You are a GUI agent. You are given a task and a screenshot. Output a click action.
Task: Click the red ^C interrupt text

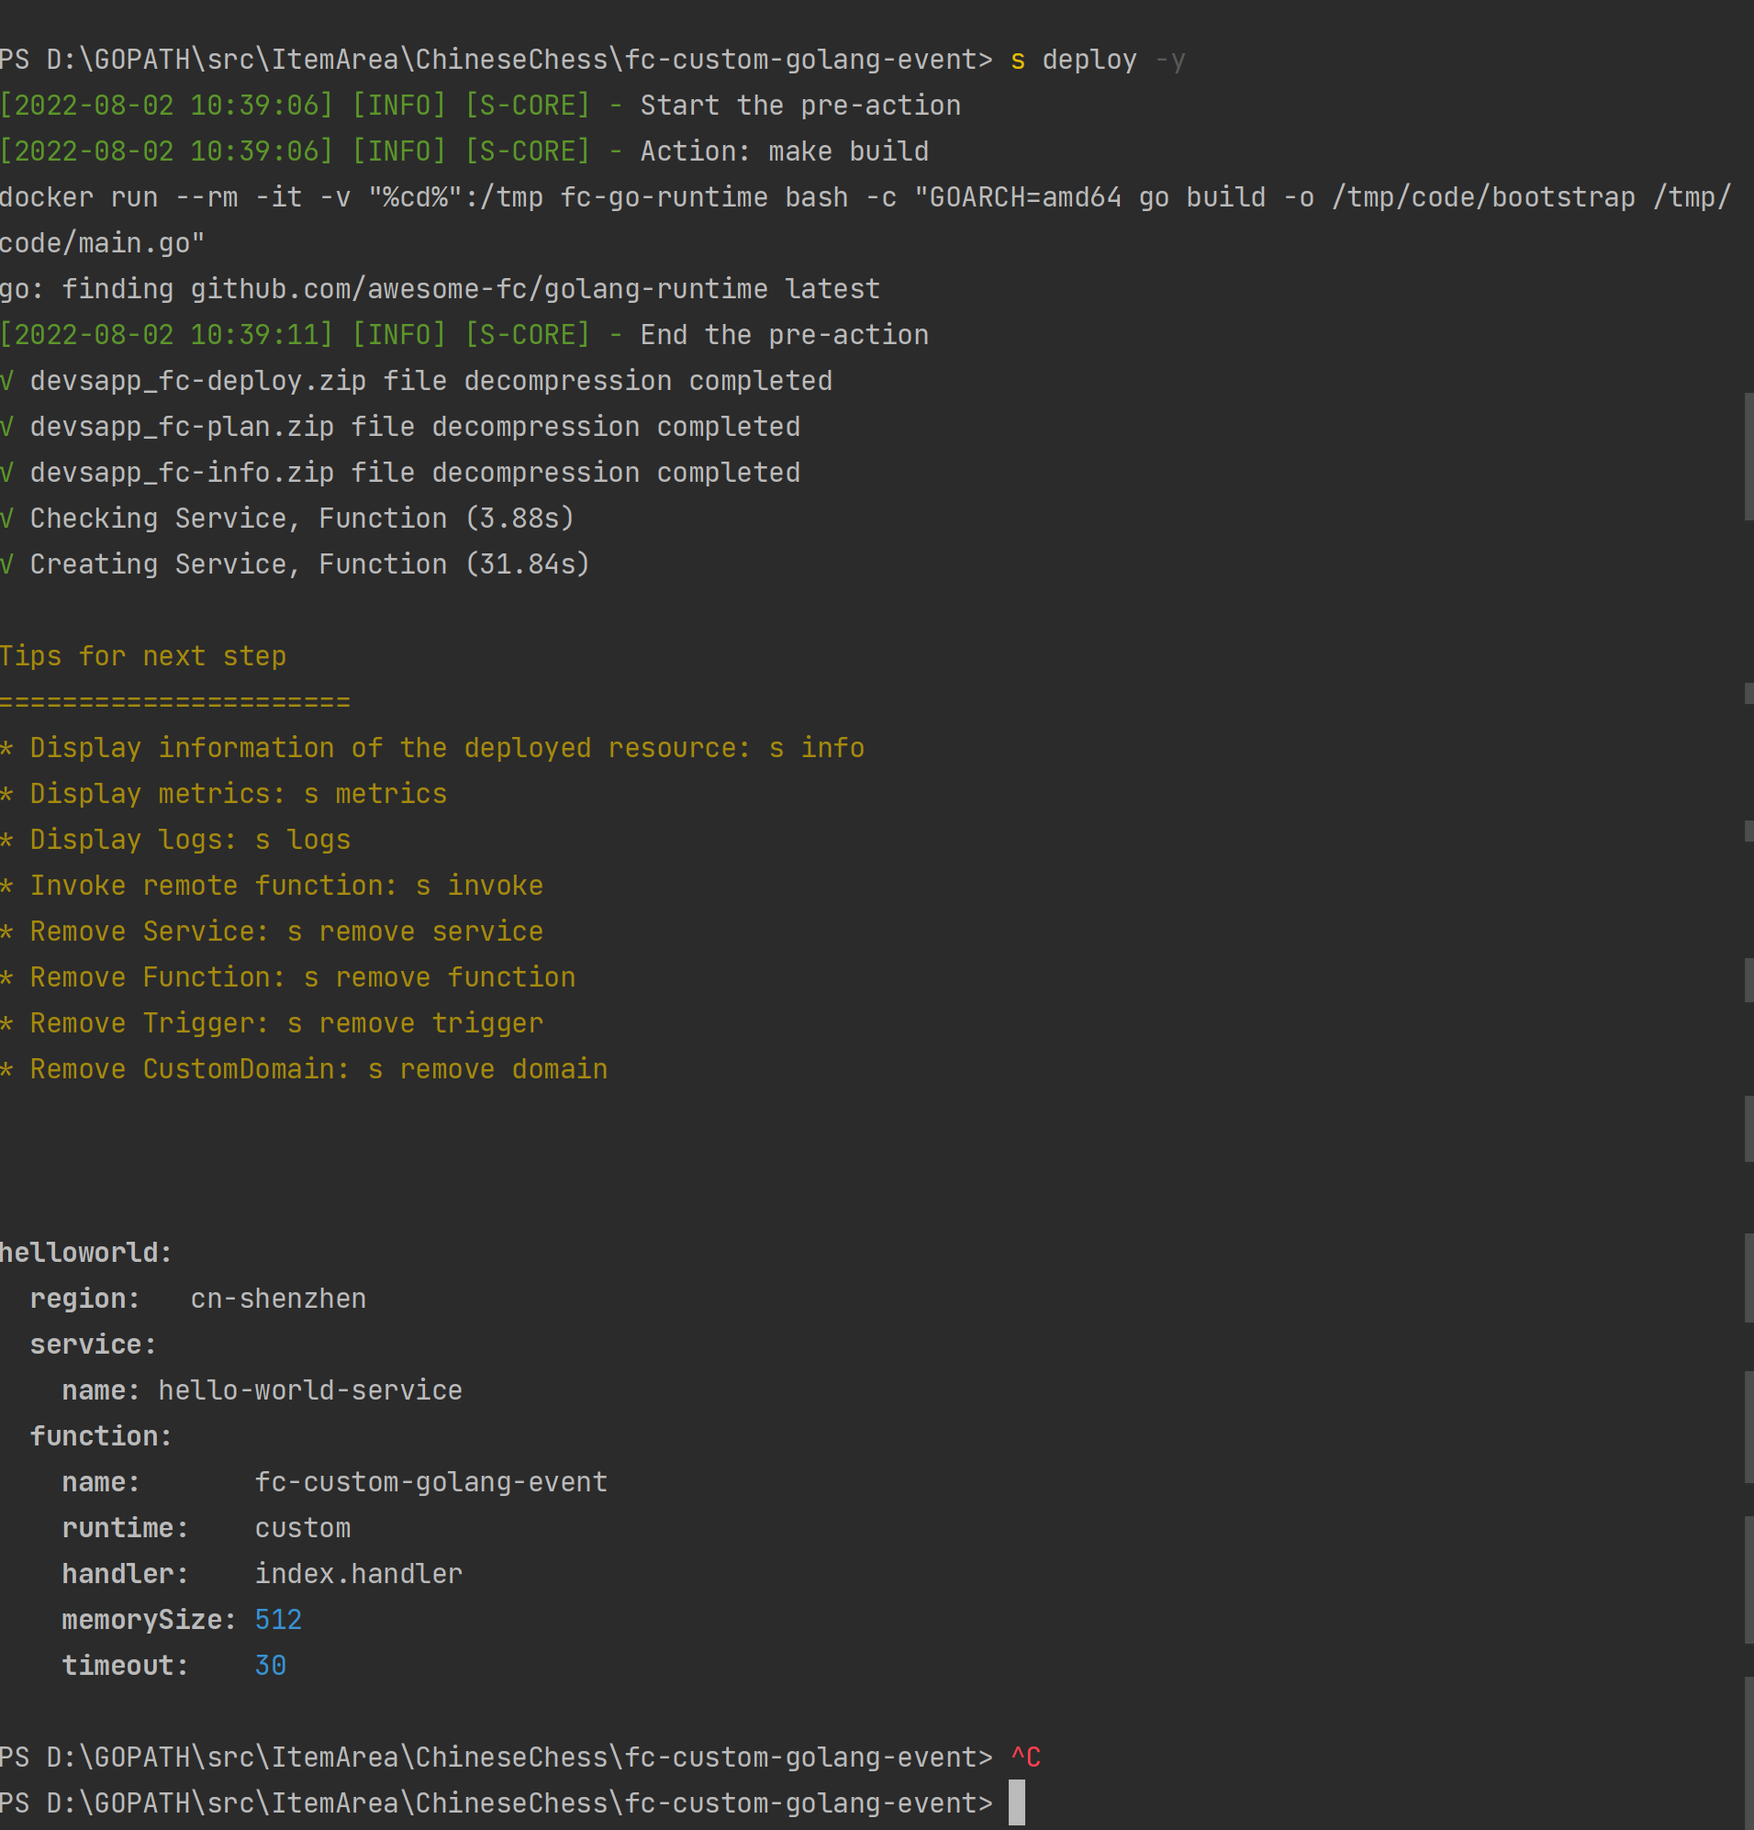(x=1025, y=1757)
